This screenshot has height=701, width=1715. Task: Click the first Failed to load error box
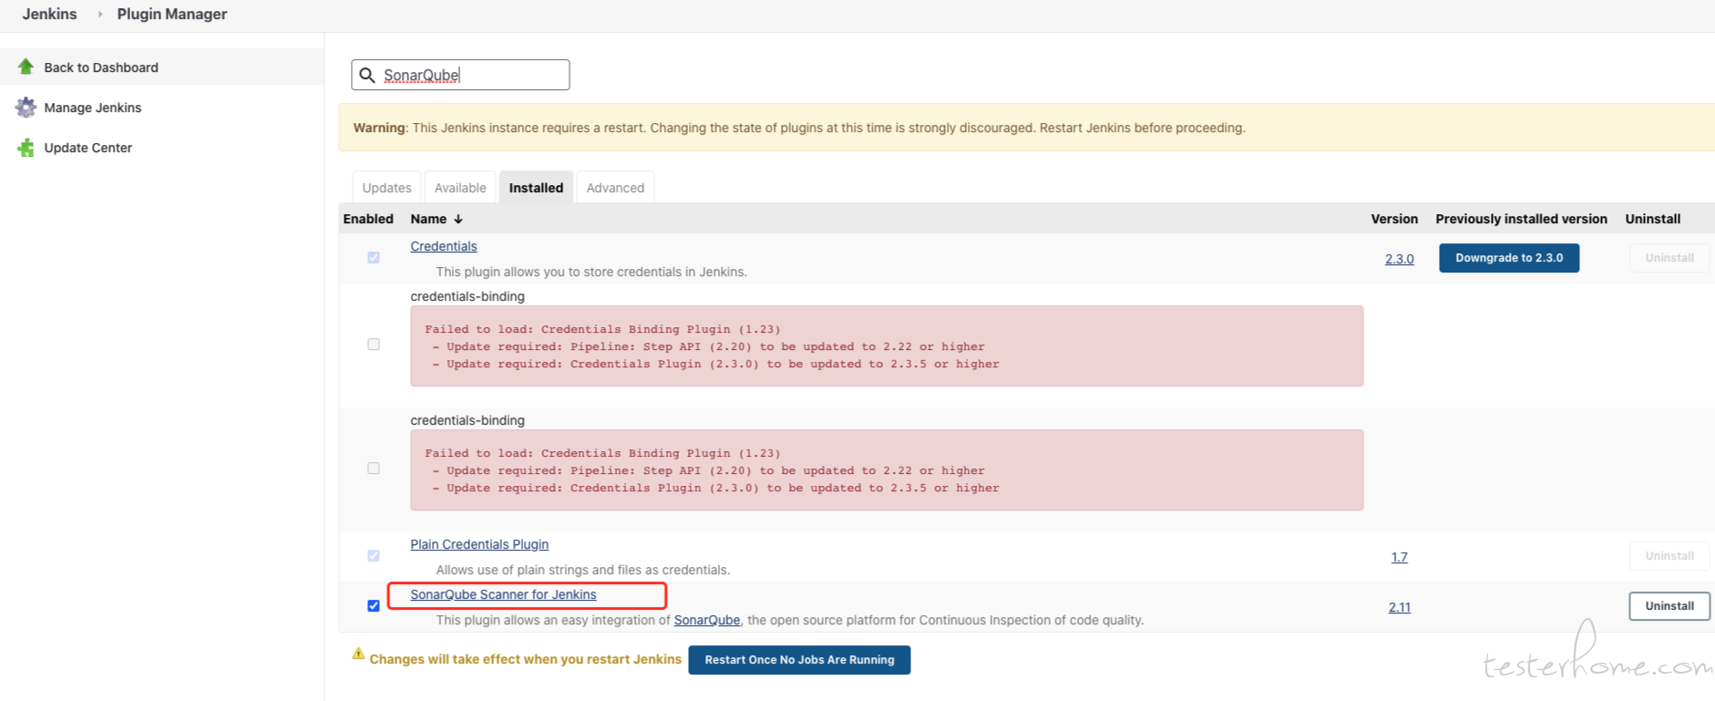click(x=887, y=345)
